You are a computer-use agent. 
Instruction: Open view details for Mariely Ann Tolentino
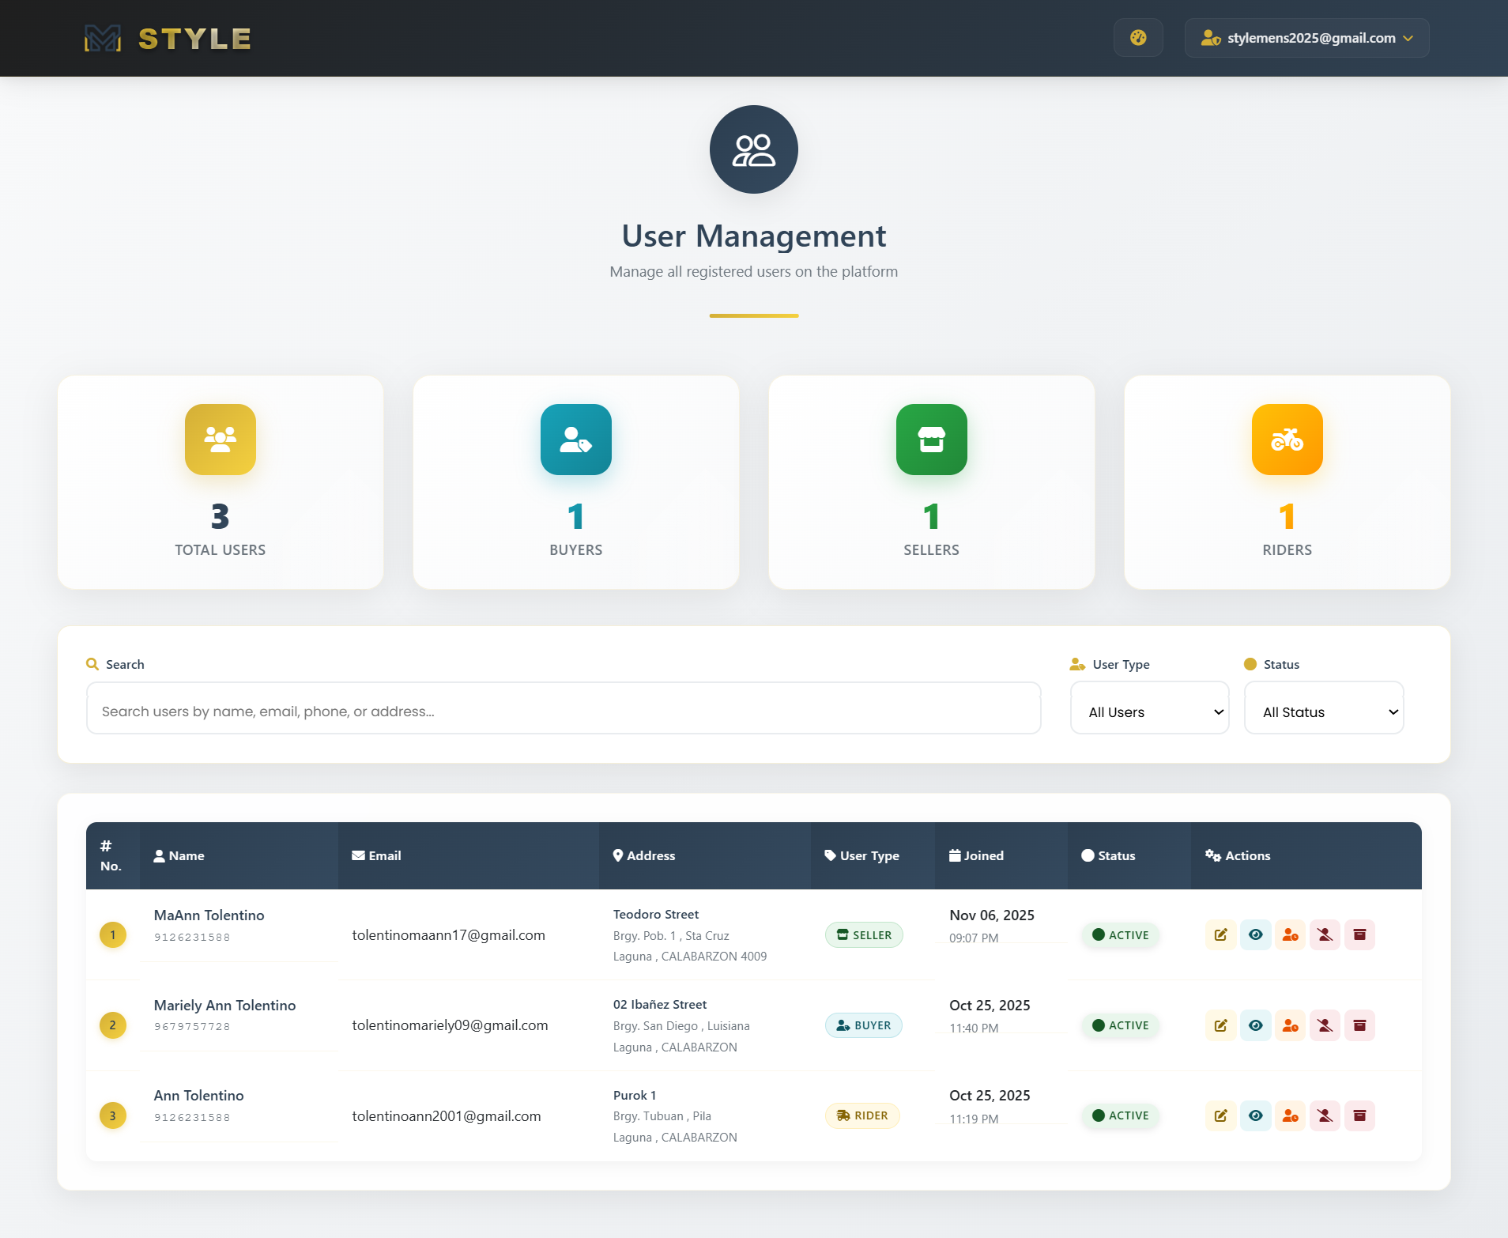(1256, 1025)
